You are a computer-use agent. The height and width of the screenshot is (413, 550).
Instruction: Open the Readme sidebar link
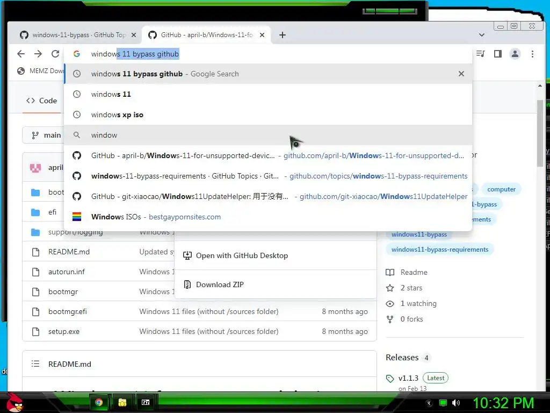coord(407,272)
